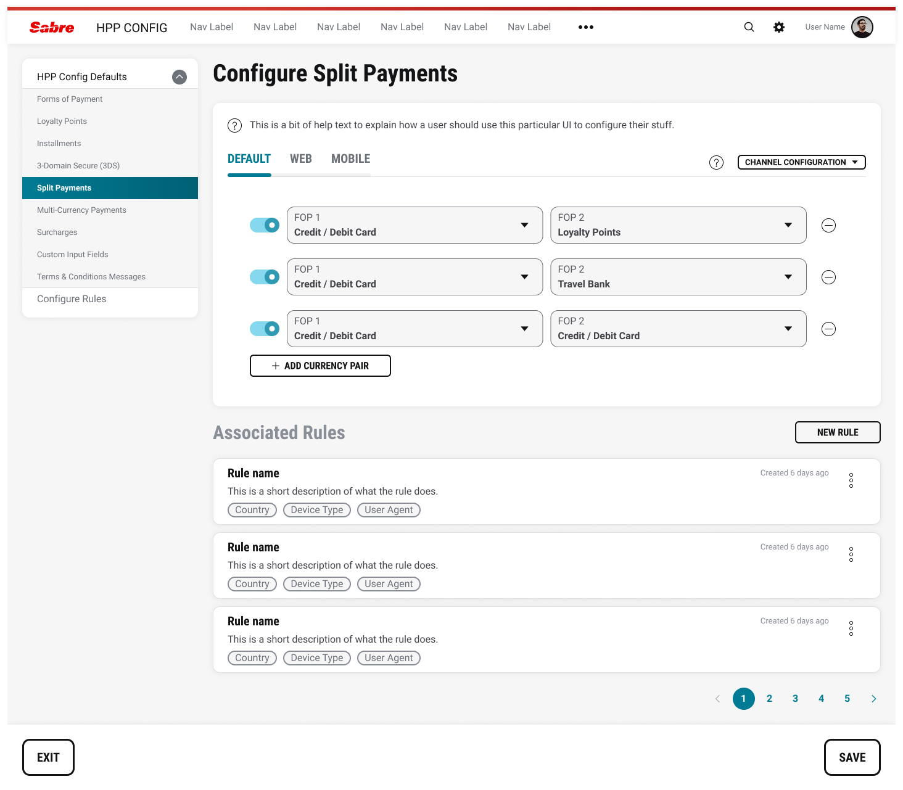Go to next page arrow

point(874,699)
